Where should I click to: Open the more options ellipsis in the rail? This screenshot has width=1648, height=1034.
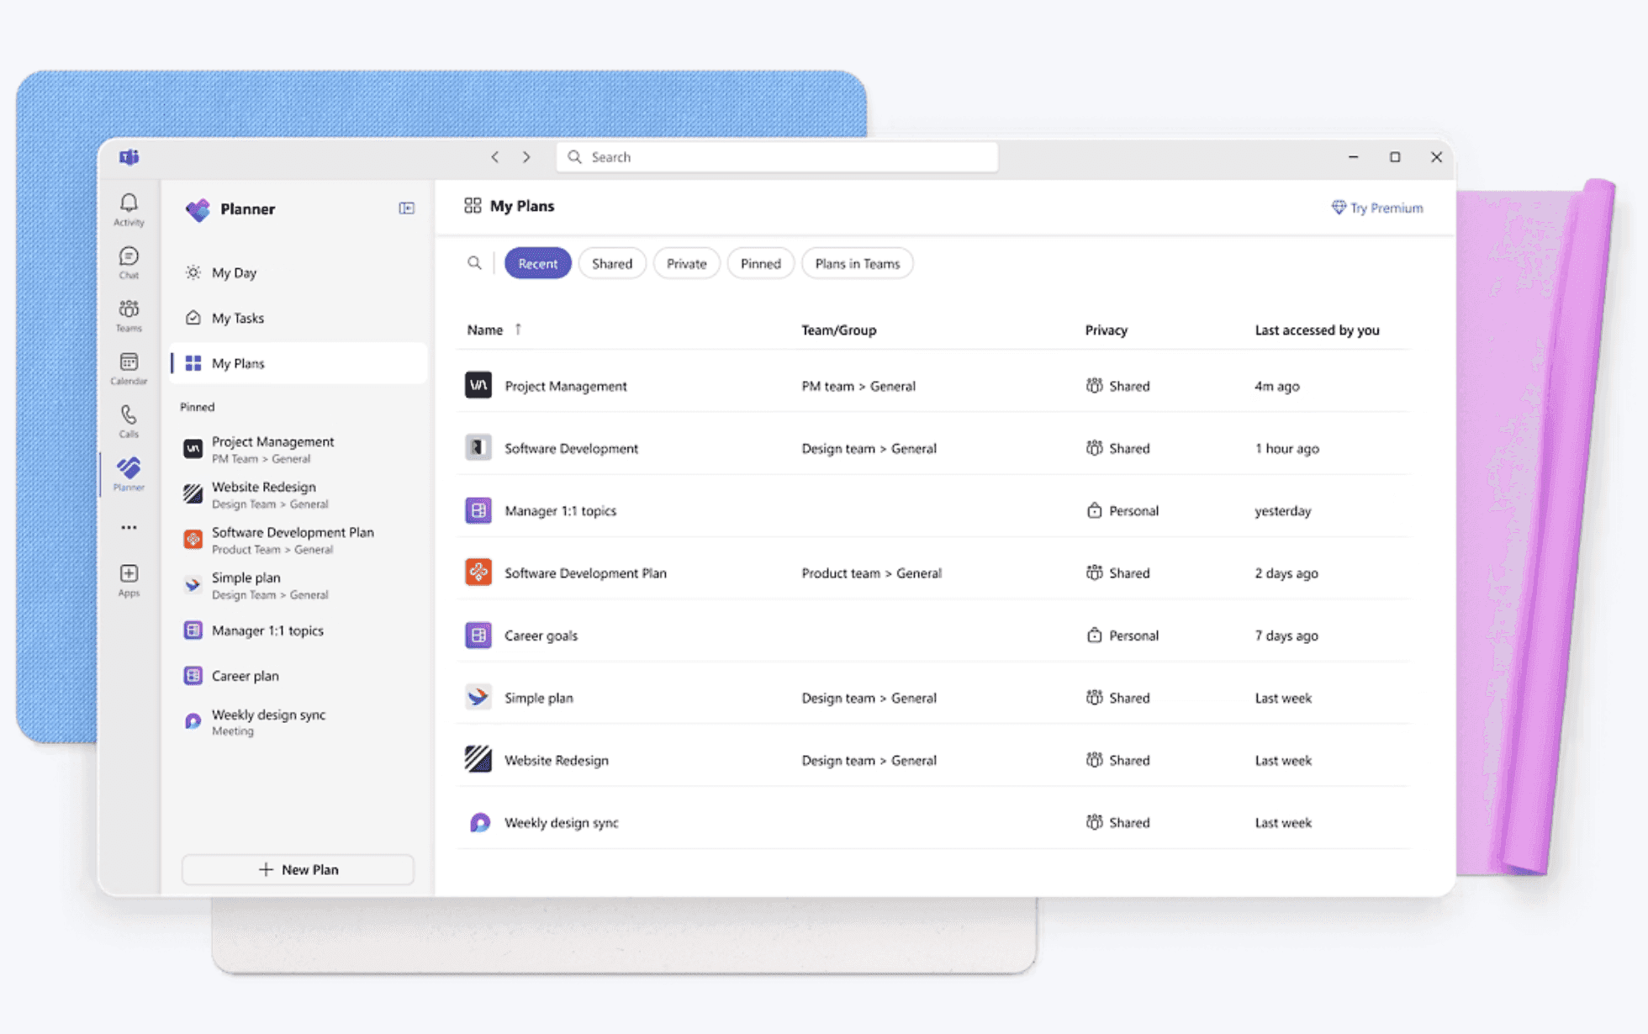coord(128,525)
